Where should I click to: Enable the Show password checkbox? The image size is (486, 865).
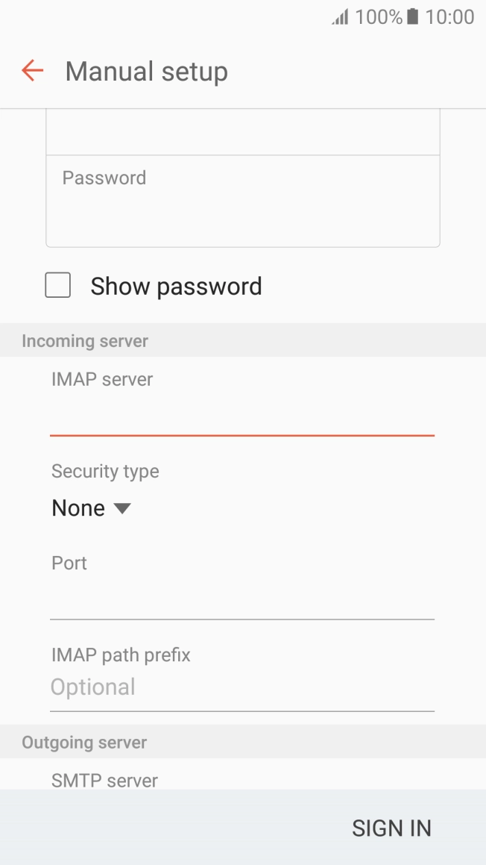pyautogui.click(x=57, y=285)
